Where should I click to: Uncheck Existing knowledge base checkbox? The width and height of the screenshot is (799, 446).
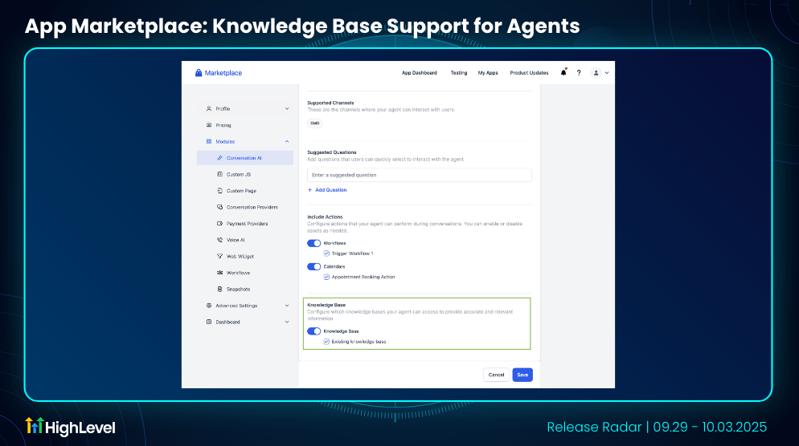[x=326, y=342]
